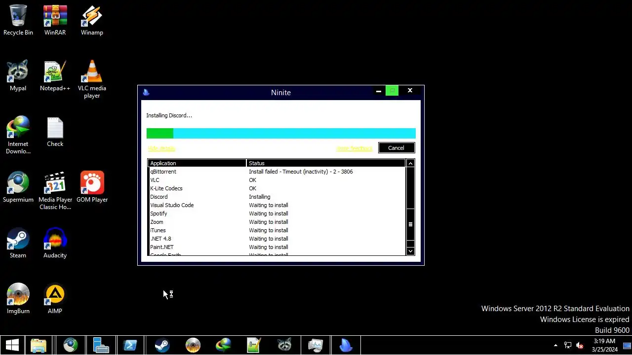
Task: Maximize the Ninite window
Action: pyautogui.click(x=392, y=91)
